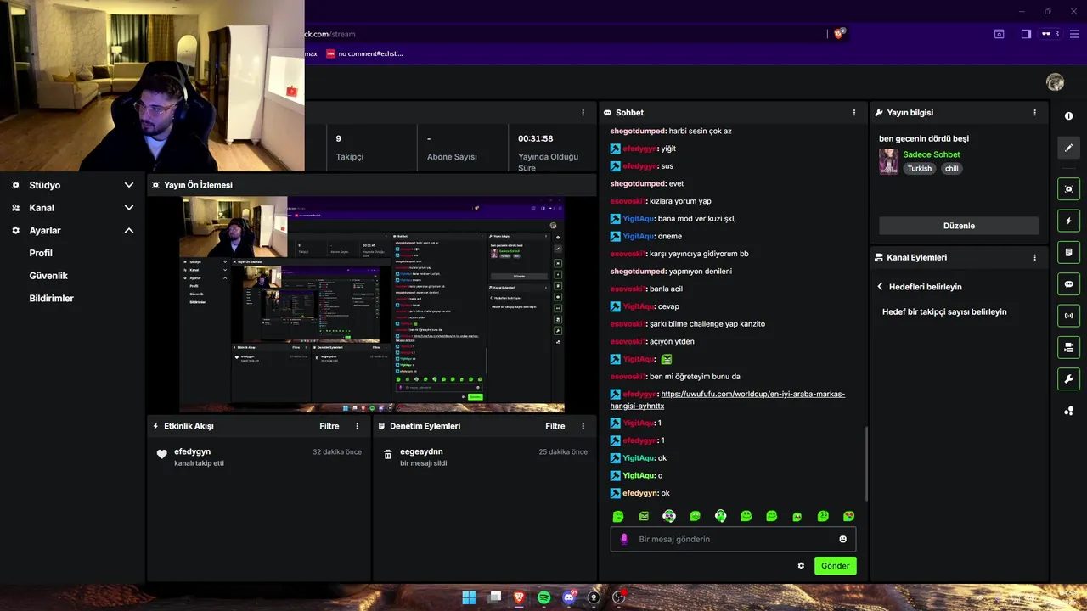Click the Sadece Sohbet category link
1087x611 pixels.
932,154
